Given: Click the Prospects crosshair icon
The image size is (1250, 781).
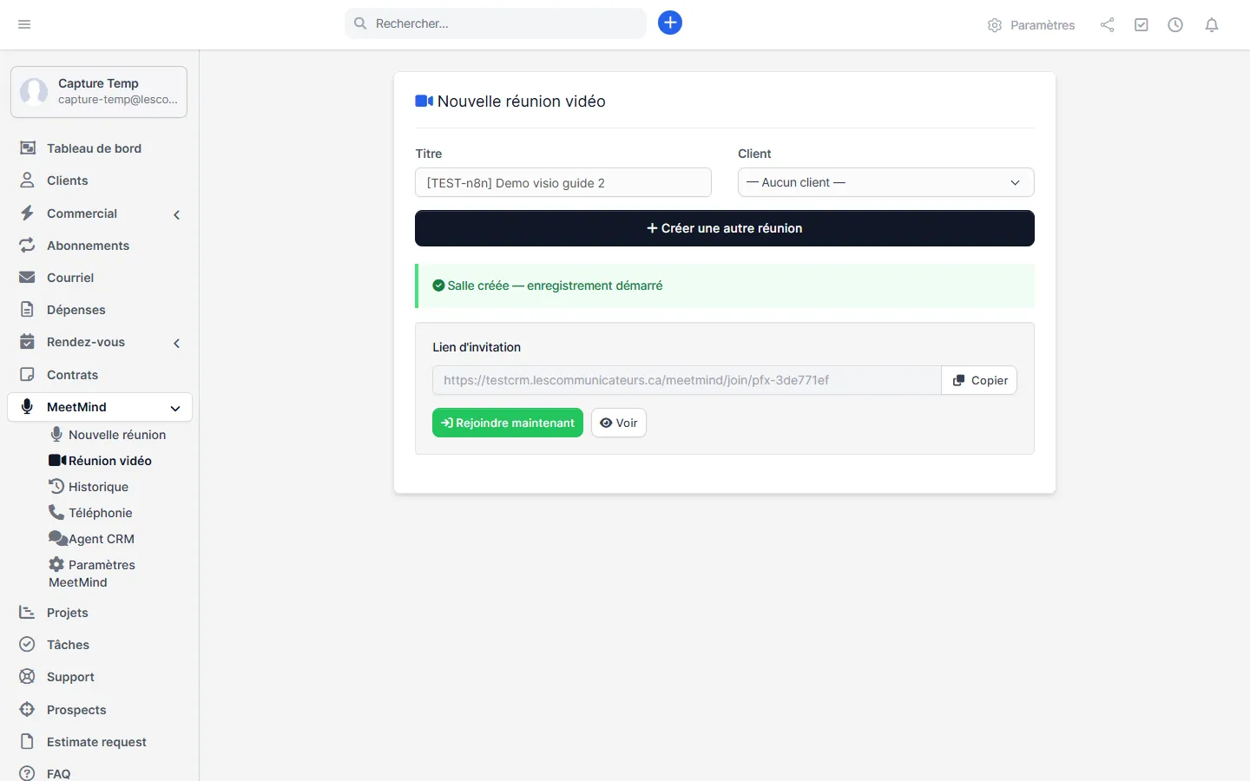Looking at the screenshot, I should point(28,710).
